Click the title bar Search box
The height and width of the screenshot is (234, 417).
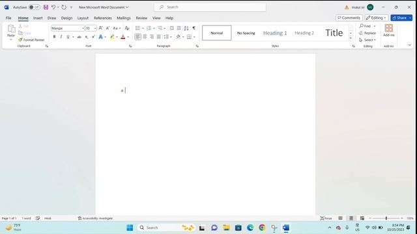210,7
